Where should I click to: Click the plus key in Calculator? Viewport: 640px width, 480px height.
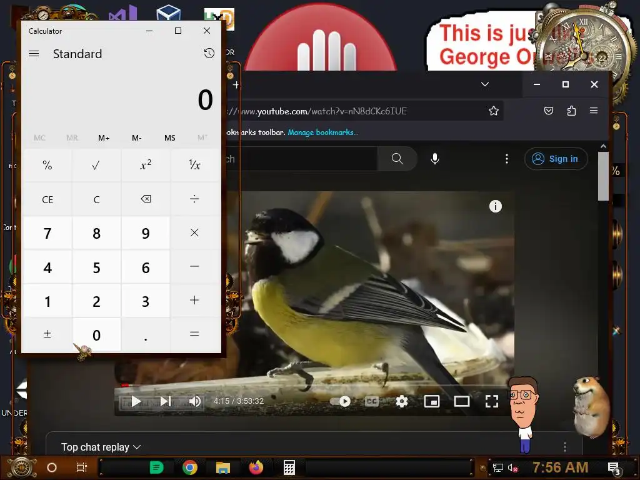(194, 301)
